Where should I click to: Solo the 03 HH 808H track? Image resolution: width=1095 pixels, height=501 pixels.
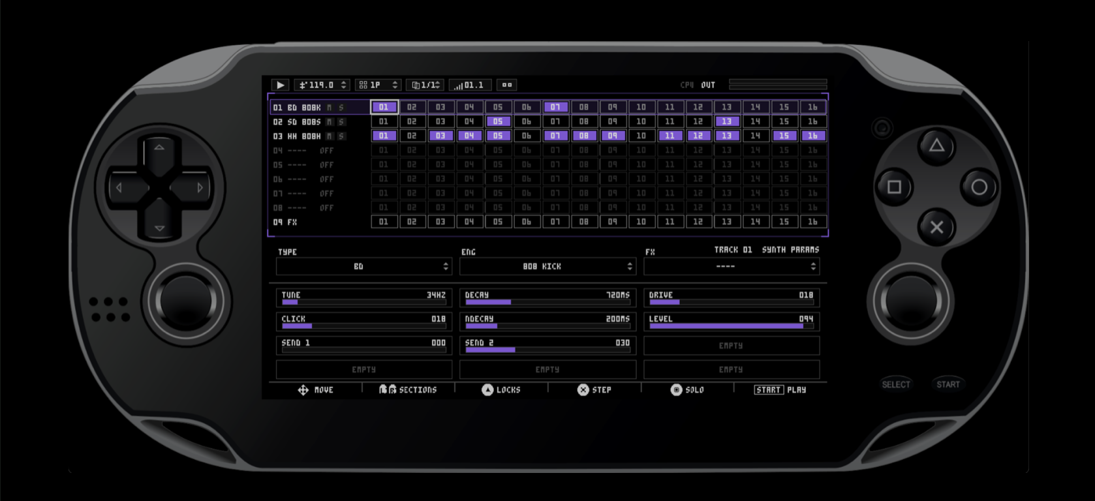coord(341,136)
